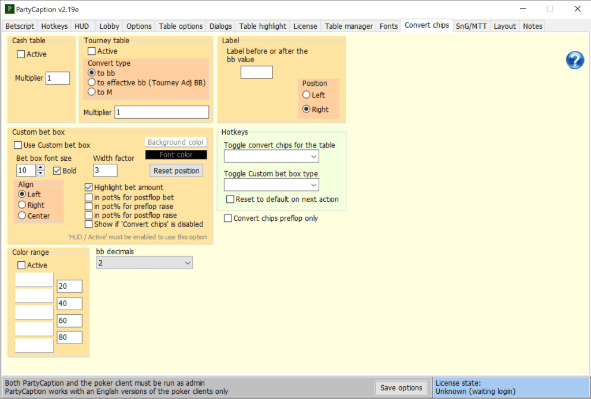Click color swatch beside value 60
Viewport: 591px width, 399px height.
pos(34,312)
